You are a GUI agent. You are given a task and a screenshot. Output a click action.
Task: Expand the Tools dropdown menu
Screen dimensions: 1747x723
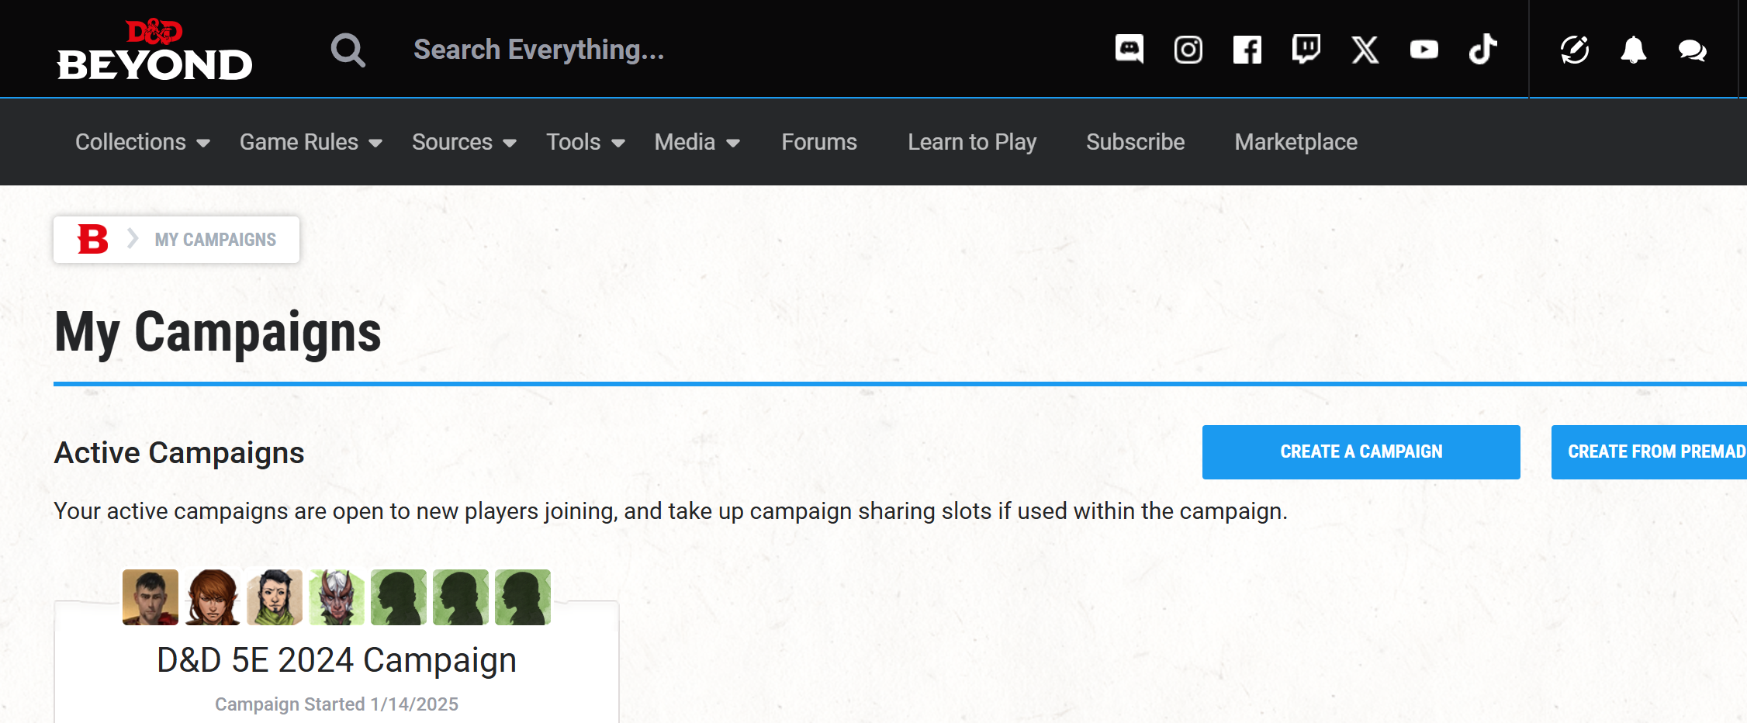pos(585,142)
